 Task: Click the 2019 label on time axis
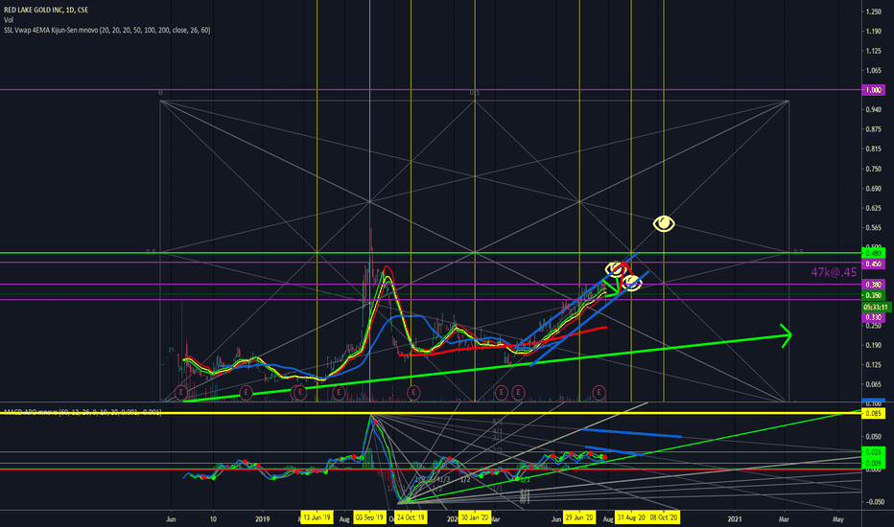[262, 519]
